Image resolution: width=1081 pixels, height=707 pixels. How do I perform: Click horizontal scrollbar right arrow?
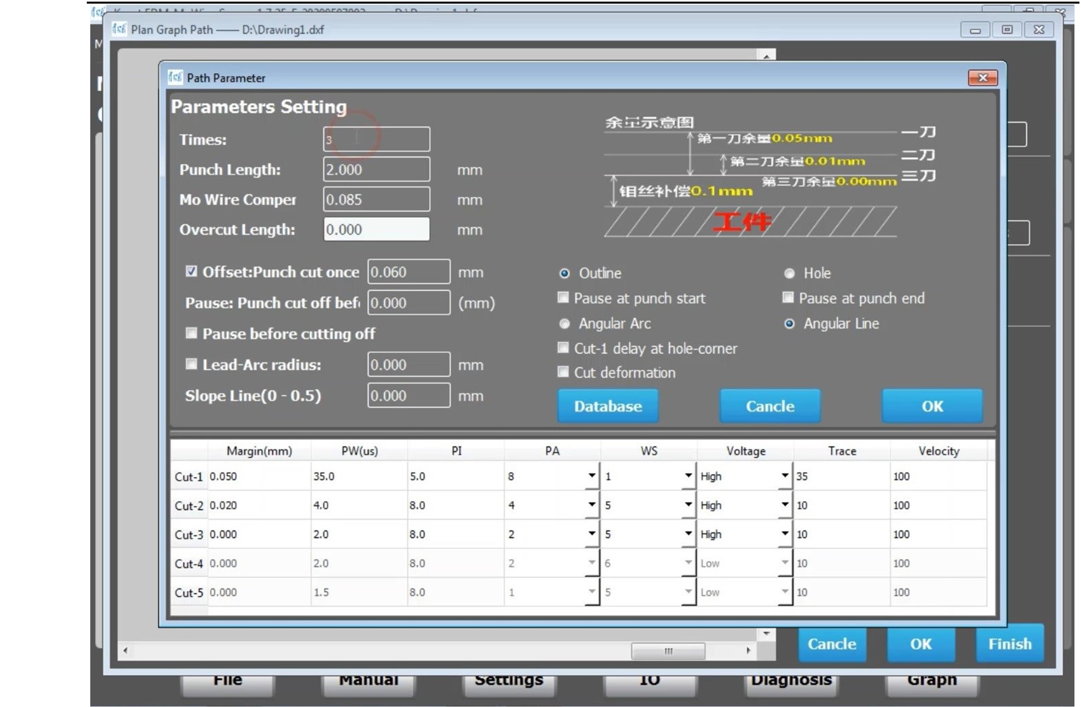click(748, 651)
